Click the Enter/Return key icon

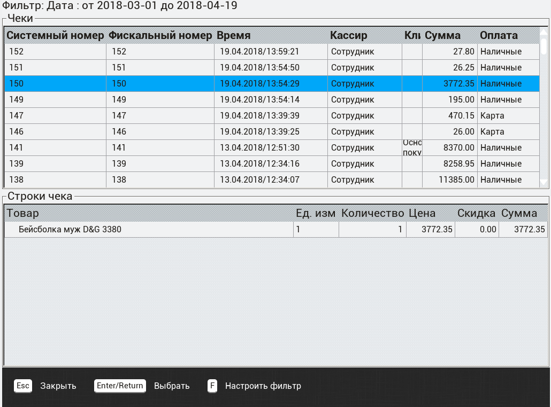[x=120, y=386]
